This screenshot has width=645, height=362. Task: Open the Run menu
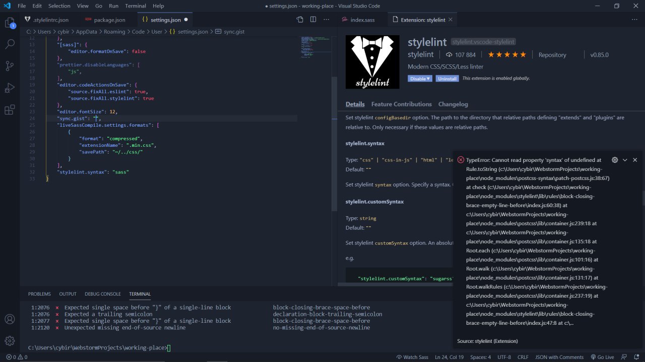tap(113, 6)
